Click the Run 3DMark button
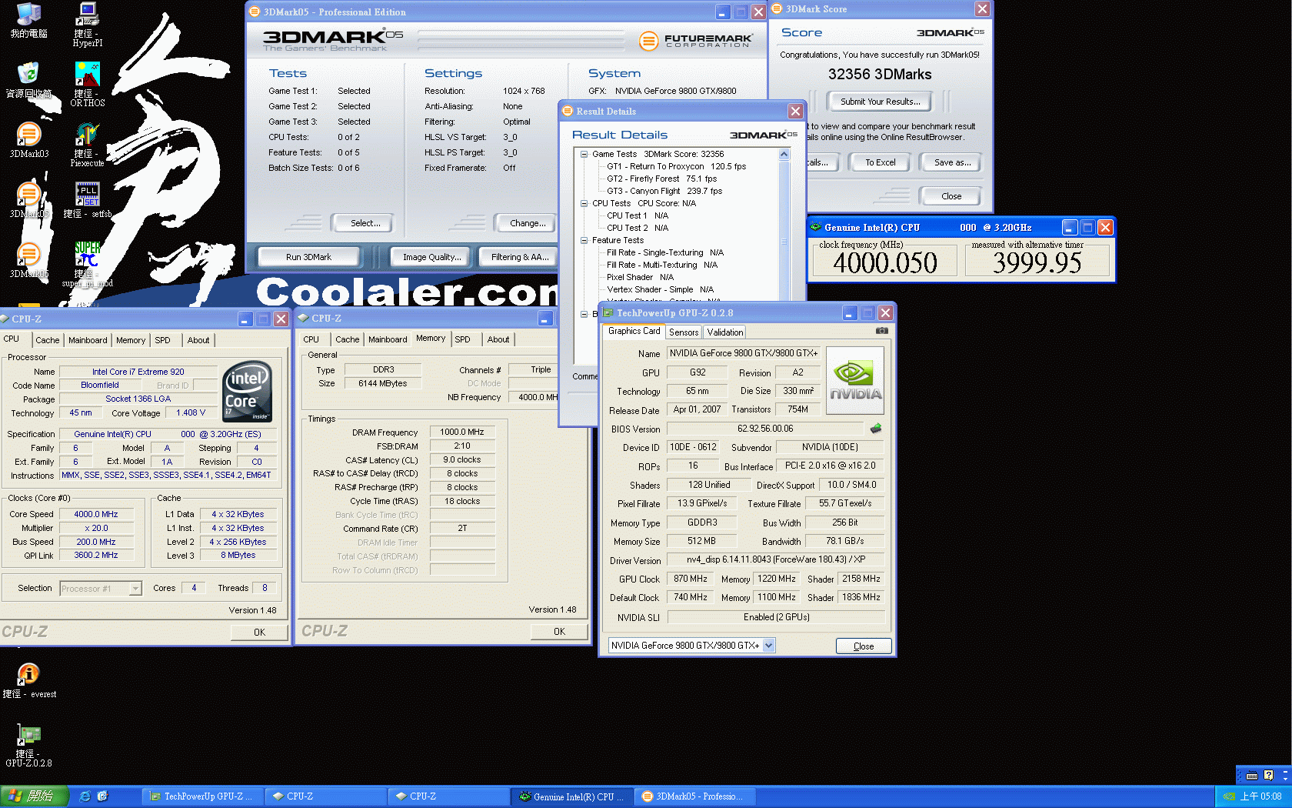 (x=308, y=257)
